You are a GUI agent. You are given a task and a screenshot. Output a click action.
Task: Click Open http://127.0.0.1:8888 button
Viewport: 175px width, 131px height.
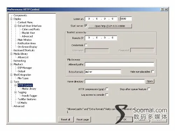110,26
